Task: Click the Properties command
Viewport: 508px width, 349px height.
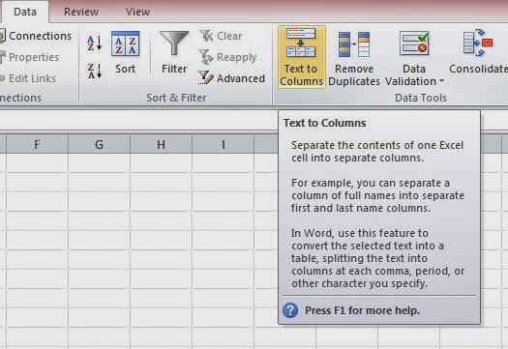Action: (x=30, y=57)
